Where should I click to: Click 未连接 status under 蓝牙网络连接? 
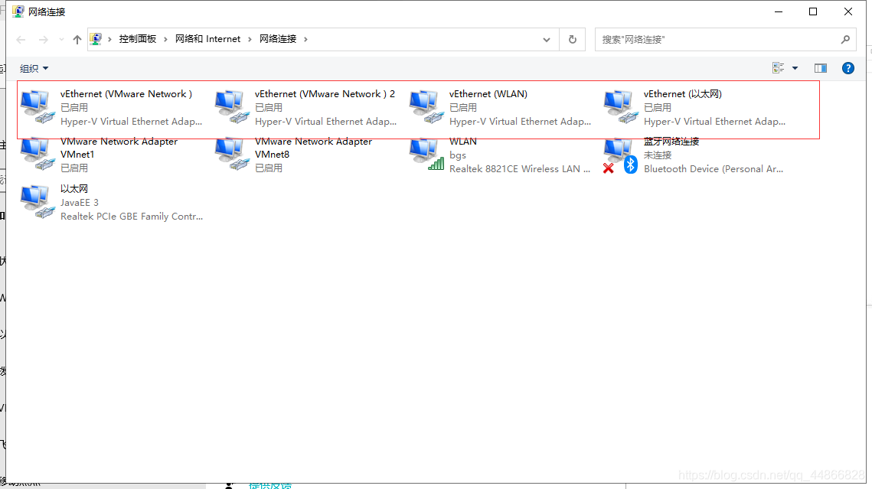click(658, 155)
